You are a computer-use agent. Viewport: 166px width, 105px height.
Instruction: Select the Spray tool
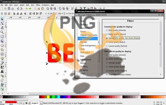point(2,76)
